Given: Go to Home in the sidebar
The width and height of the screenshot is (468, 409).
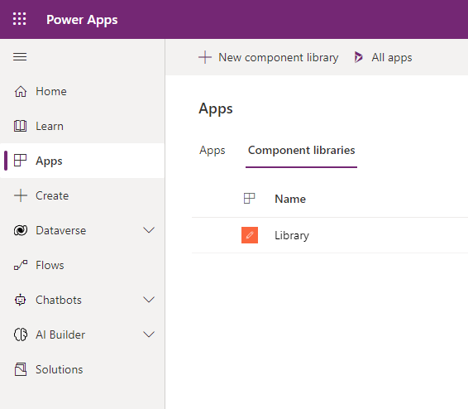Looking at the screenshot, I should coord(83,91).
